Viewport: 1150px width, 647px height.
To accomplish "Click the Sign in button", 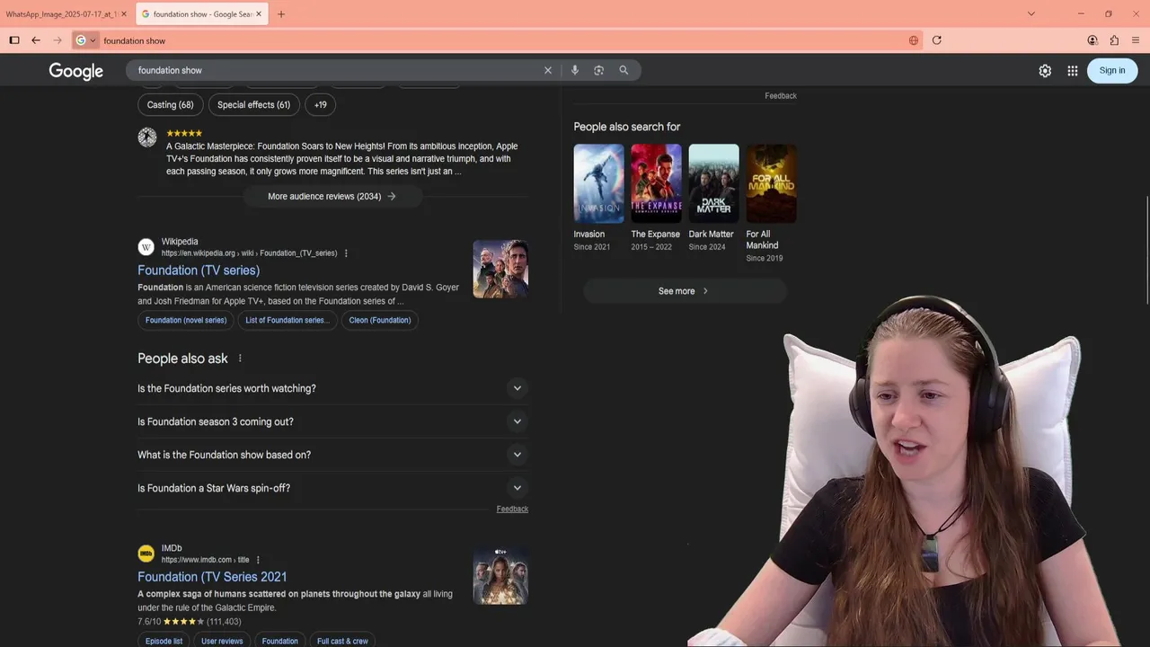I will point(1112,71).
